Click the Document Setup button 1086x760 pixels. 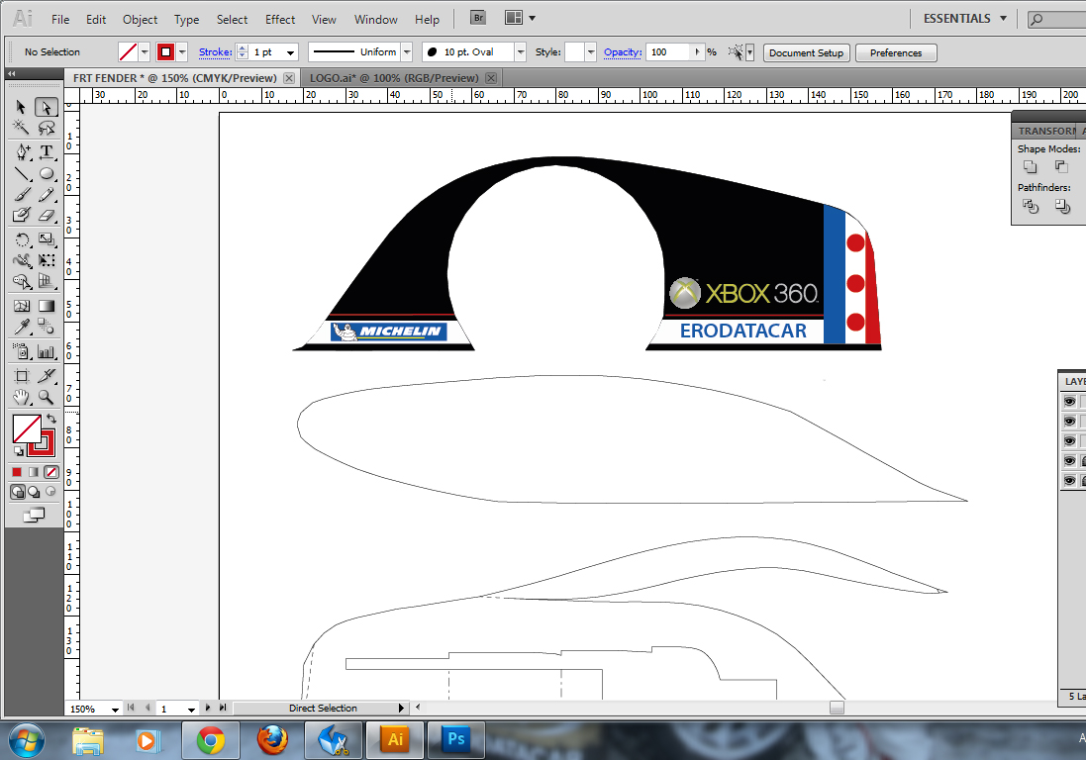point(806,53)
